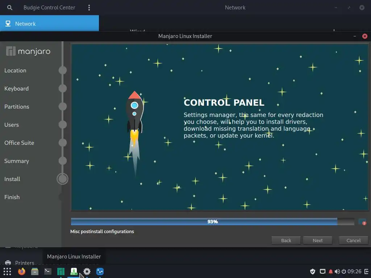Viewport: 371px width, 278px height.
Task: Open the search in Budgie Control Center
Action: 10,8
